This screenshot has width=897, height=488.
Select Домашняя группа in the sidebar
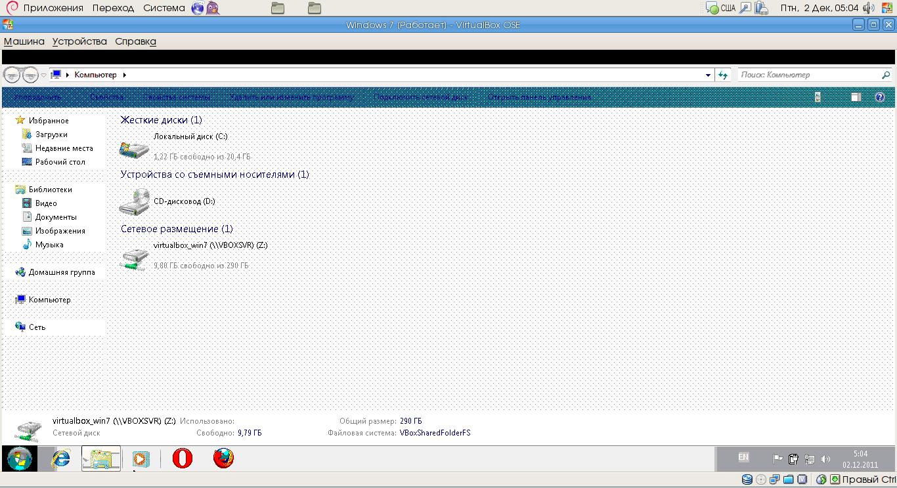coord(62,272)
